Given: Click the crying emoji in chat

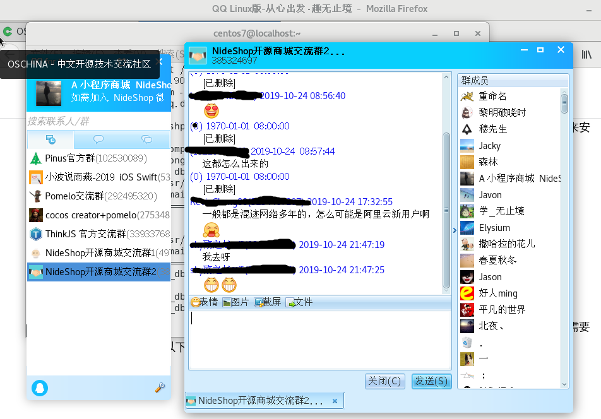Looking at the screenshot, I should [x=211, y=230].
